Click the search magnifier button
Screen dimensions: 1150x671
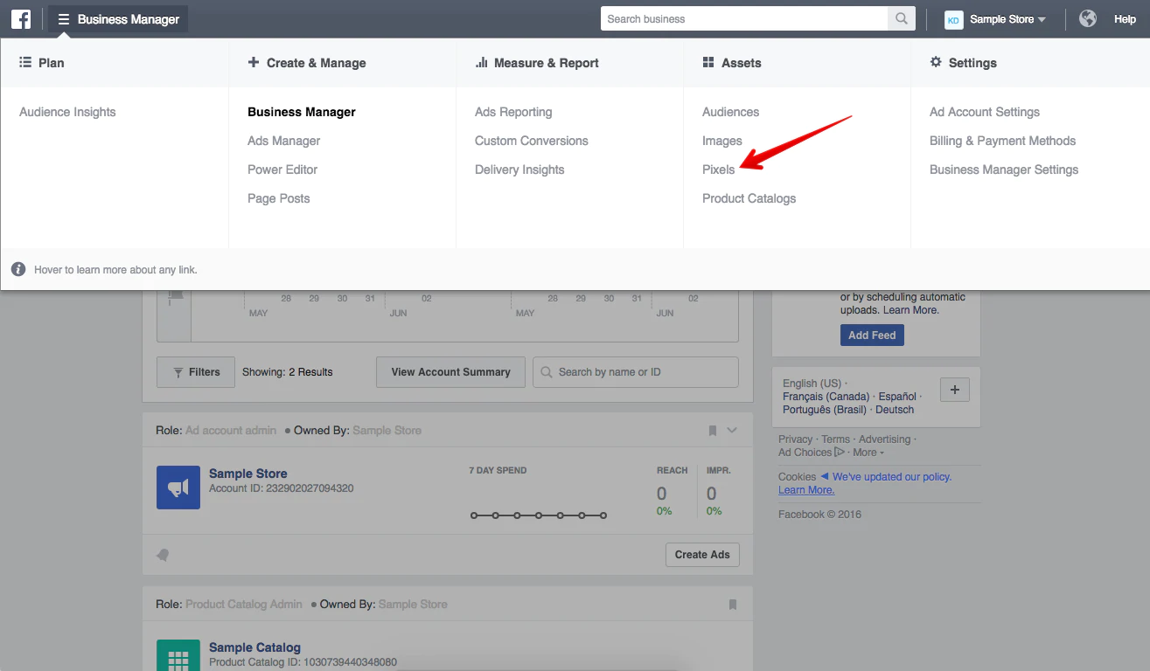point(900,19)
